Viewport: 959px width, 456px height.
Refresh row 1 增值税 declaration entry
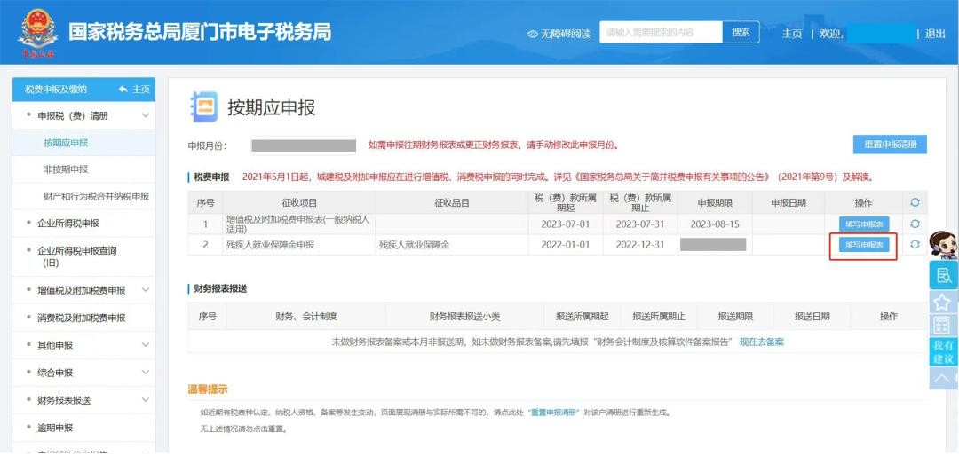(915, 224)
